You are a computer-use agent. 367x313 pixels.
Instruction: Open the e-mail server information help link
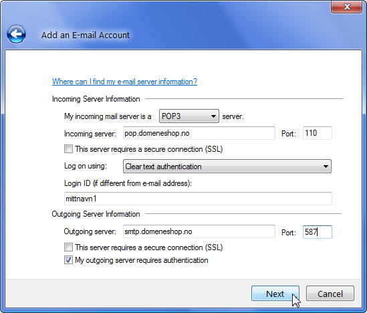pos(124,82)
